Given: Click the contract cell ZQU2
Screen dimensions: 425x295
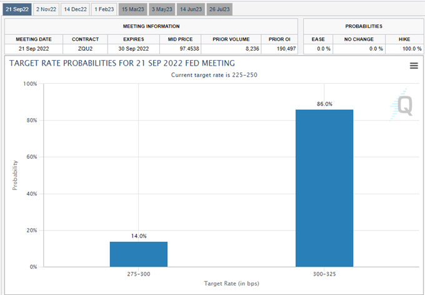Looking at the screenshot, I should pyautogui.click(x=86, y=49).
